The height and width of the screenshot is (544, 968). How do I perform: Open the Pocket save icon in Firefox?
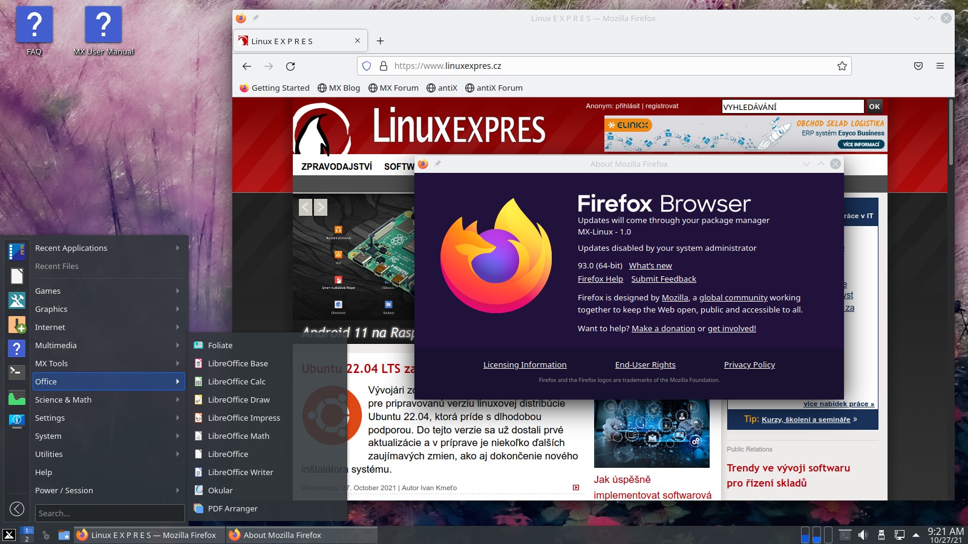[918, 66]
